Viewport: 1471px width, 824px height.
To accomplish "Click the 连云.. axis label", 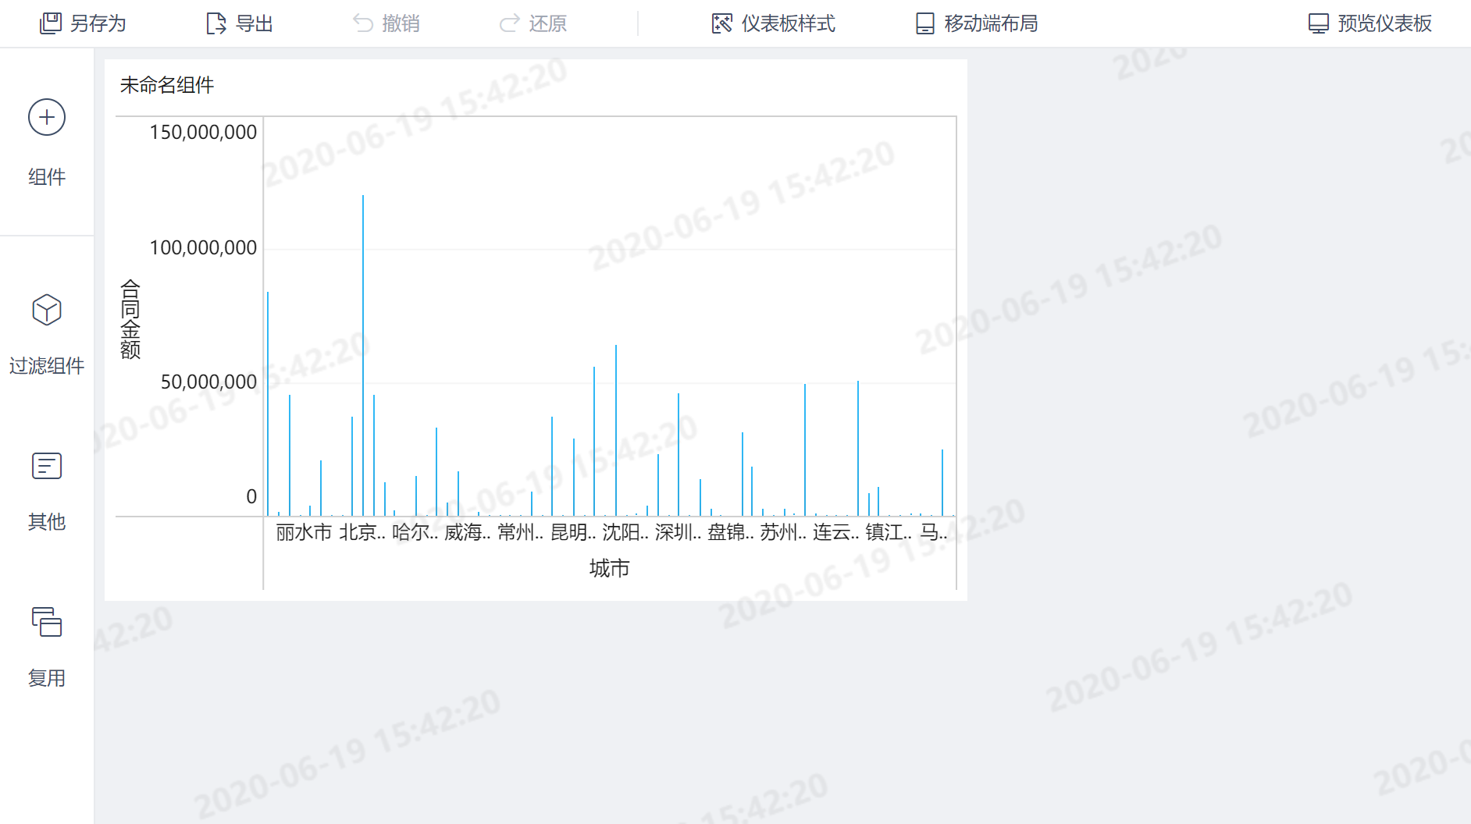I will point(836,532).
